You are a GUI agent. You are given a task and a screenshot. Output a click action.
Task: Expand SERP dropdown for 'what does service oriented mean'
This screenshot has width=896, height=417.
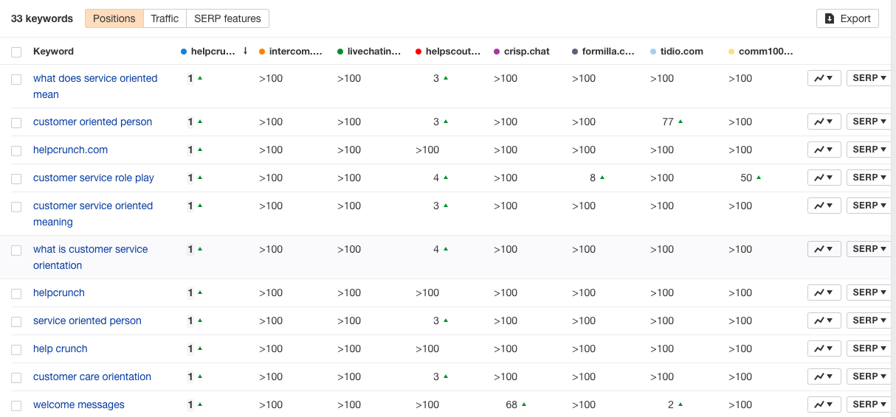[x=869, y=78]
